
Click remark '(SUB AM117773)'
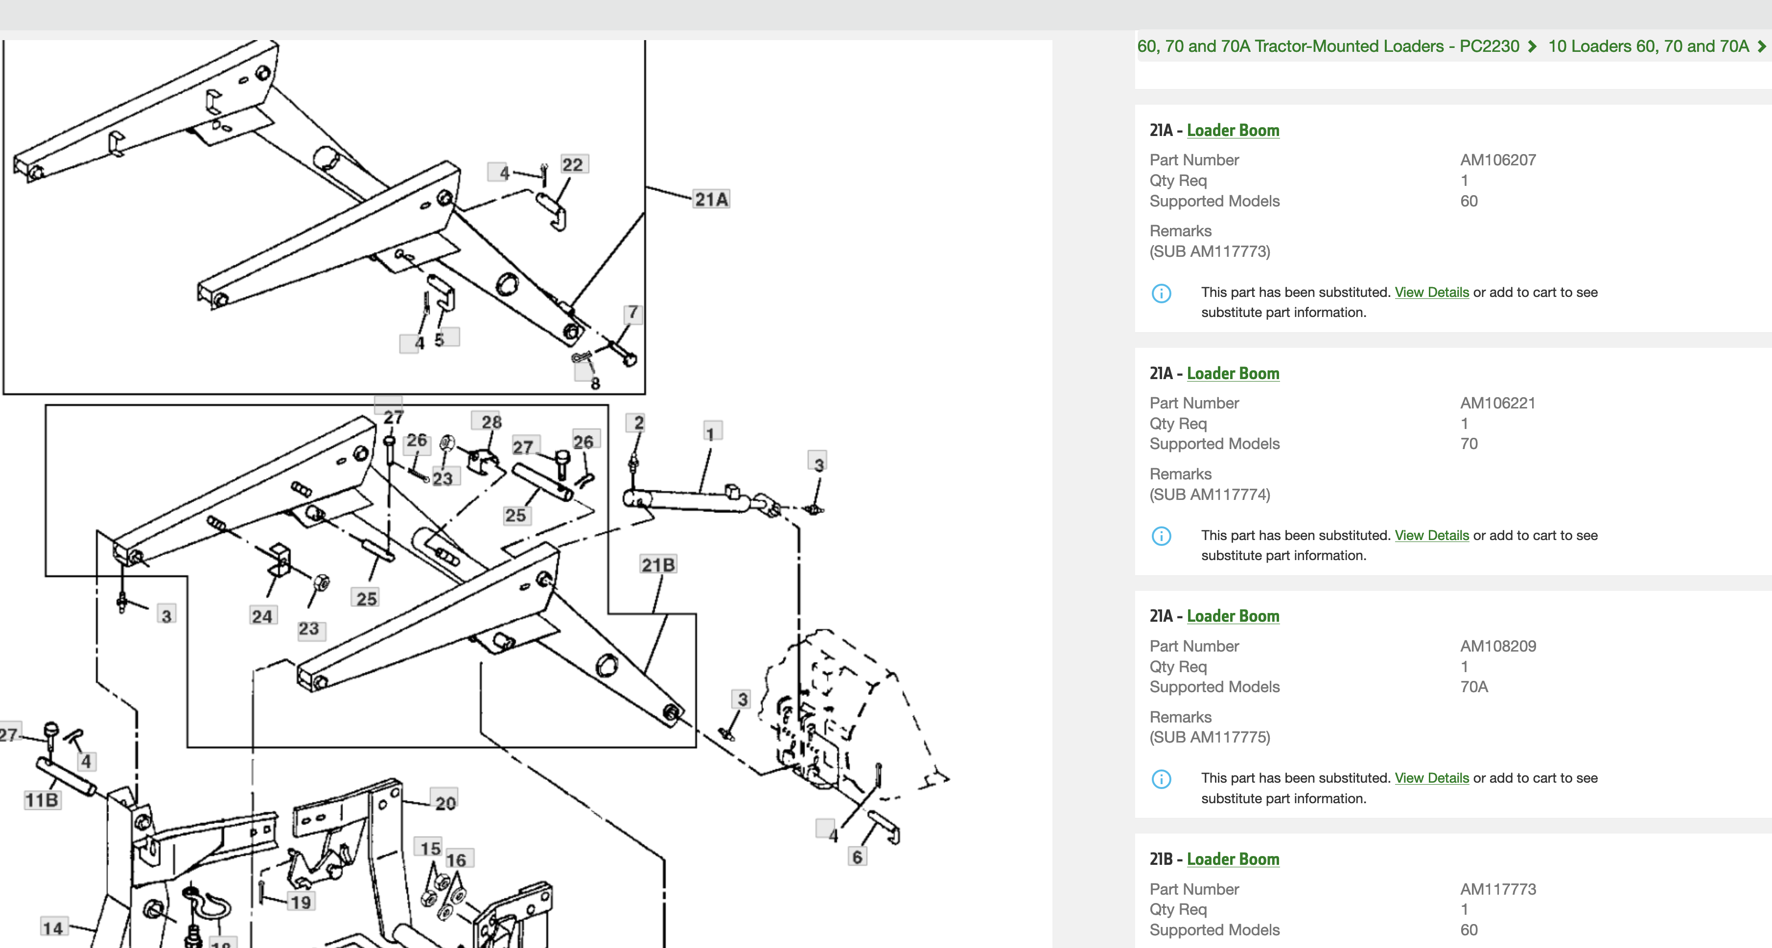click(1209, 251)
